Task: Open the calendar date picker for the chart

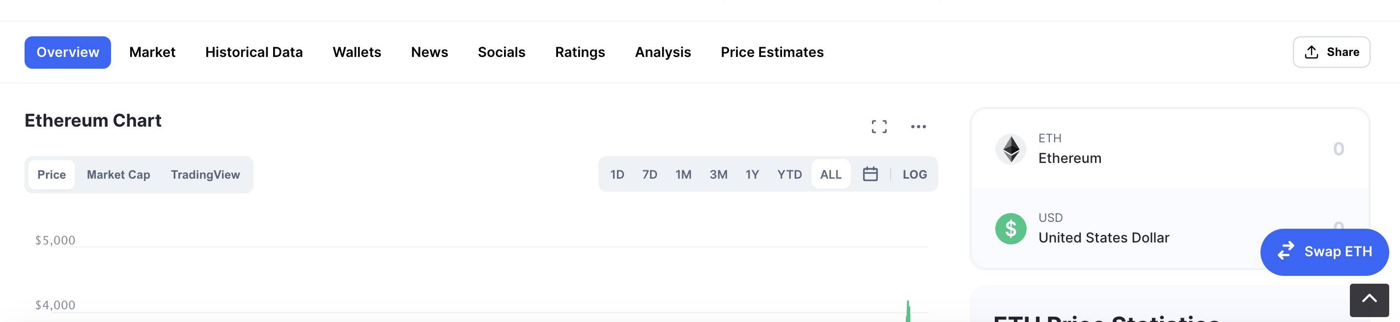Action: click(870, 174)
